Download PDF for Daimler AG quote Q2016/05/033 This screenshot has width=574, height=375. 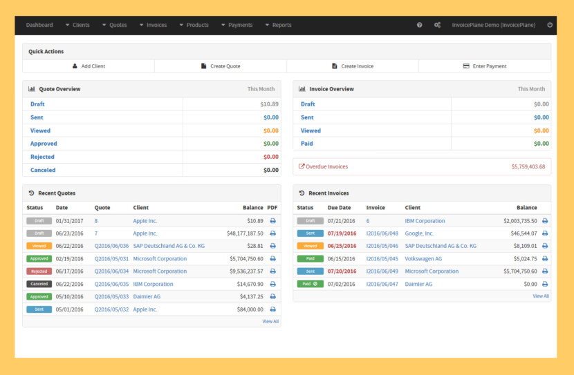(272, 296)
